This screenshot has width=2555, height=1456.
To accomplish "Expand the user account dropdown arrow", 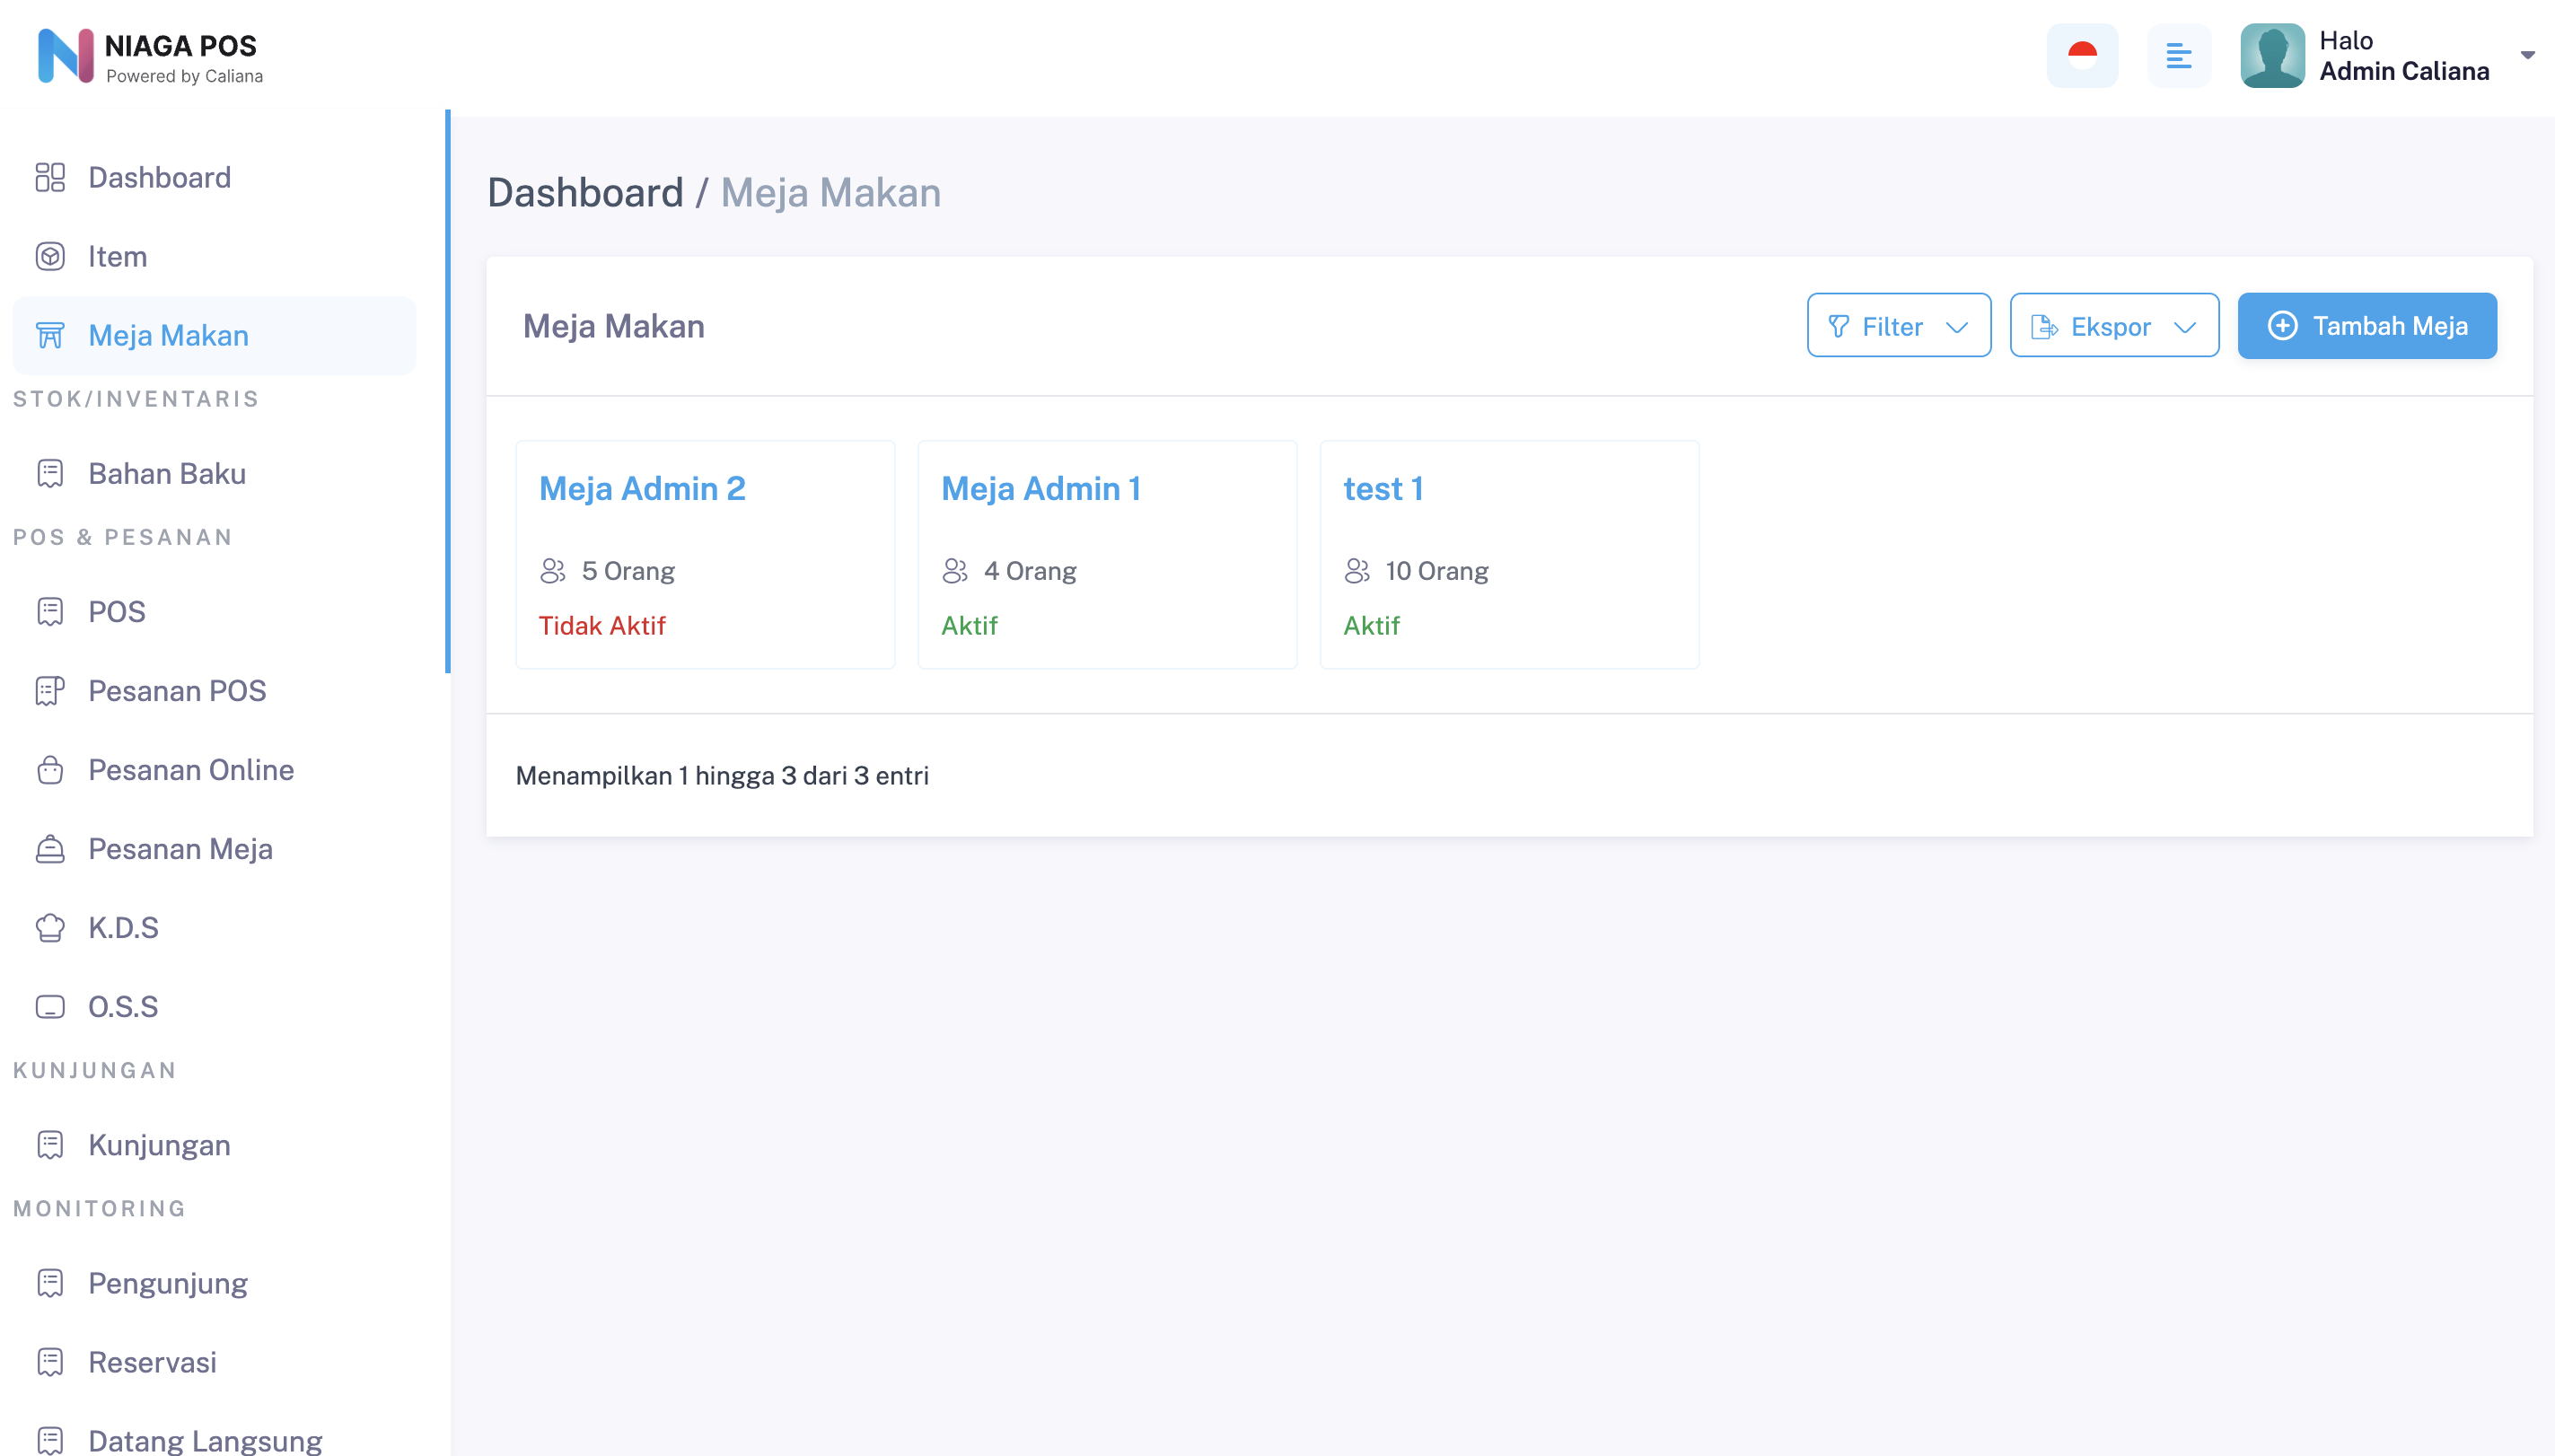I will (2527, 56).
